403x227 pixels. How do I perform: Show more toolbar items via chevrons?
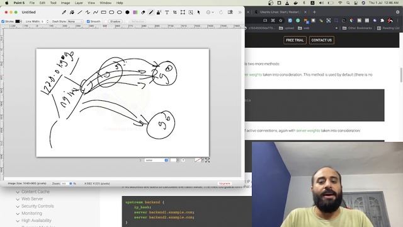pos(240,12)
